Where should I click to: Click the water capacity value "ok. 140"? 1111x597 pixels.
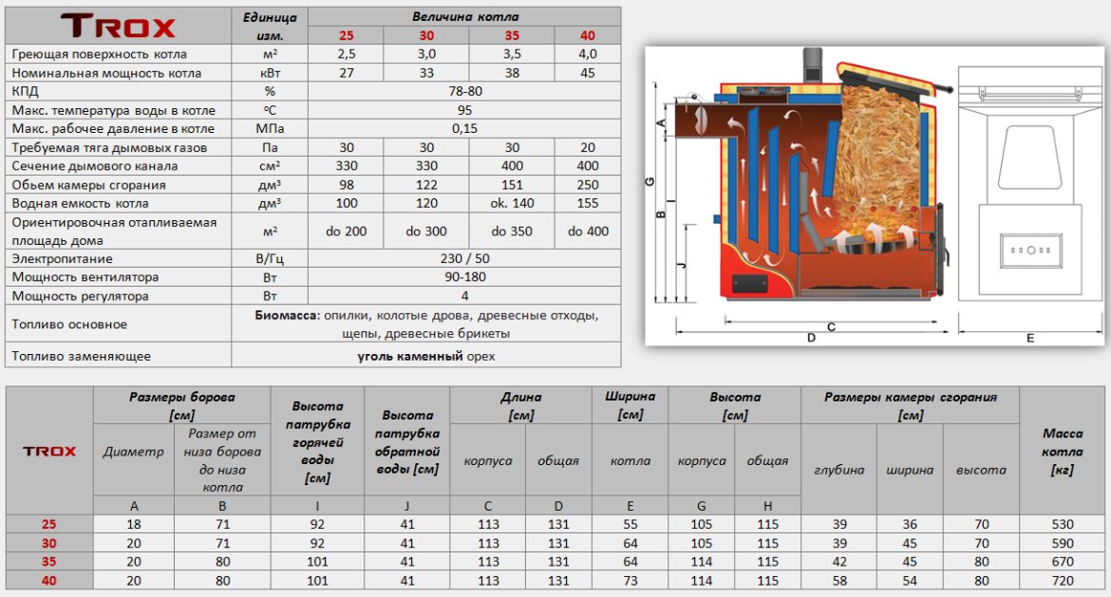pos(512,203)
